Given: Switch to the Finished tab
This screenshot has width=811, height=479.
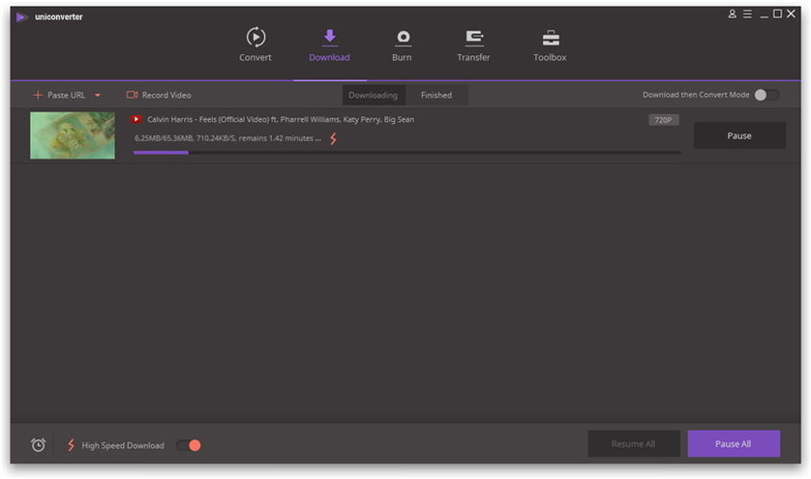Looking at the screenshot, I should point(436,95).
